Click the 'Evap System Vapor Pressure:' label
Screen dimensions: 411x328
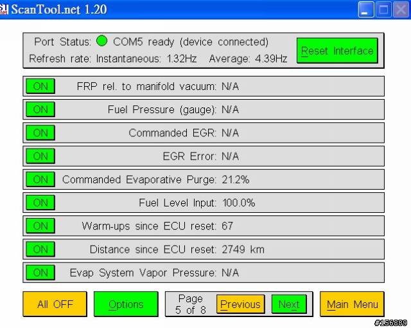143,273
